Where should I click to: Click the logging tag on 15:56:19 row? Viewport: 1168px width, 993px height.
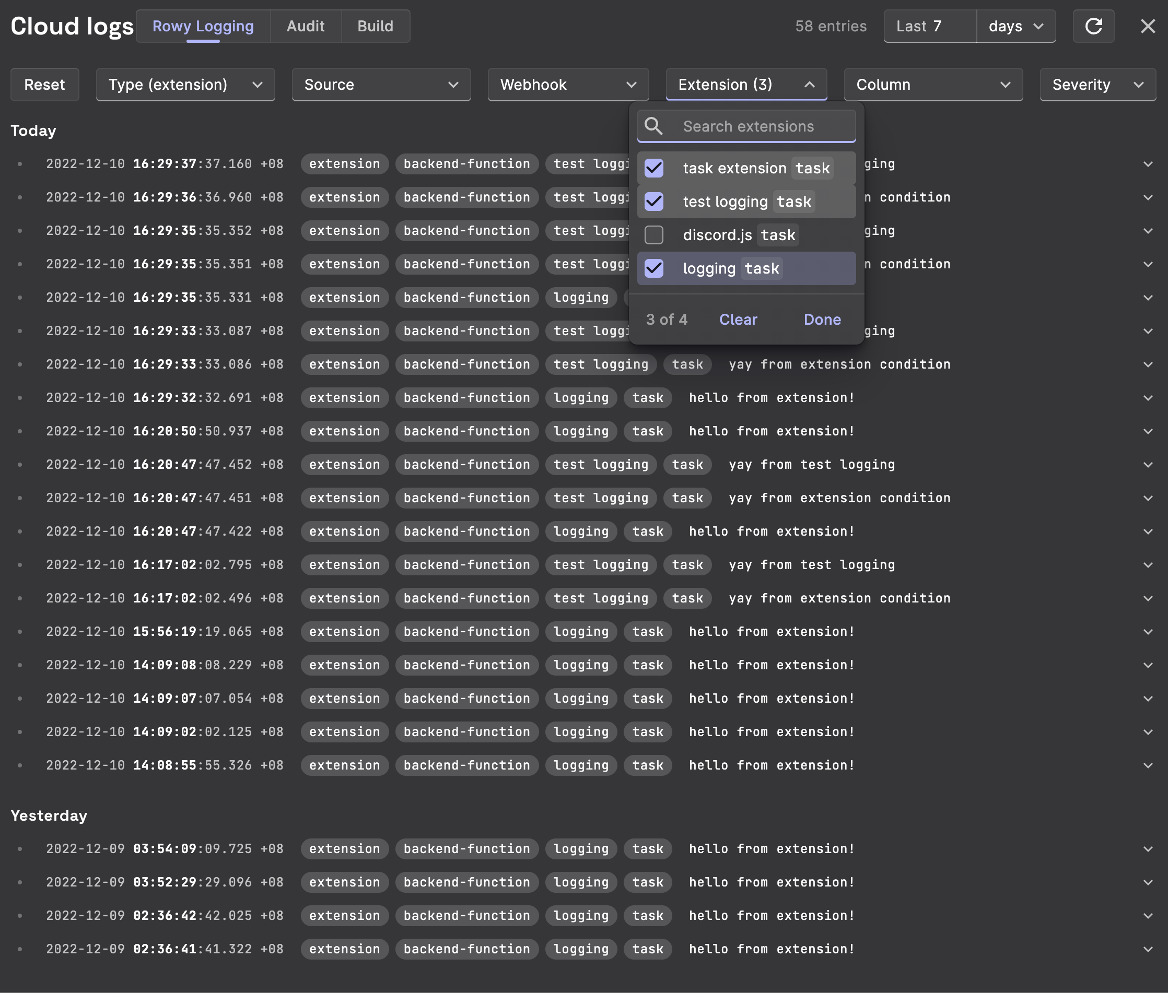[x=581, y=632]
